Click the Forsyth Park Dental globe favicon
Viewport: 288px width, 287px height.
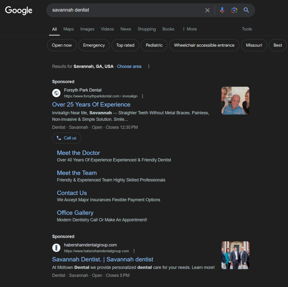click(57, 93)
